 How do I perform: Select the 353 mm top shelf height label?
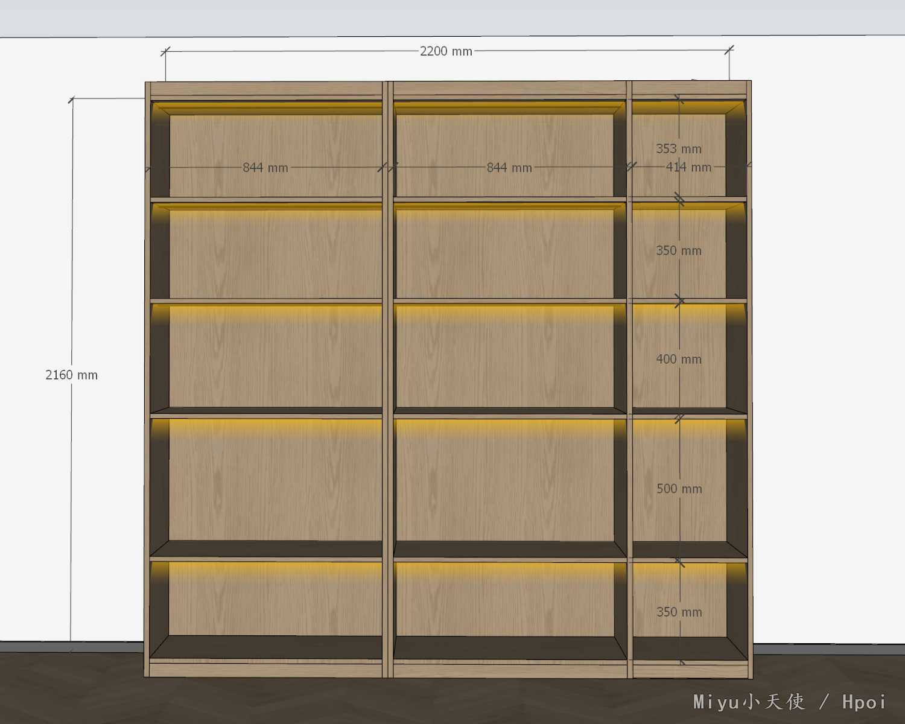(678, 148)
